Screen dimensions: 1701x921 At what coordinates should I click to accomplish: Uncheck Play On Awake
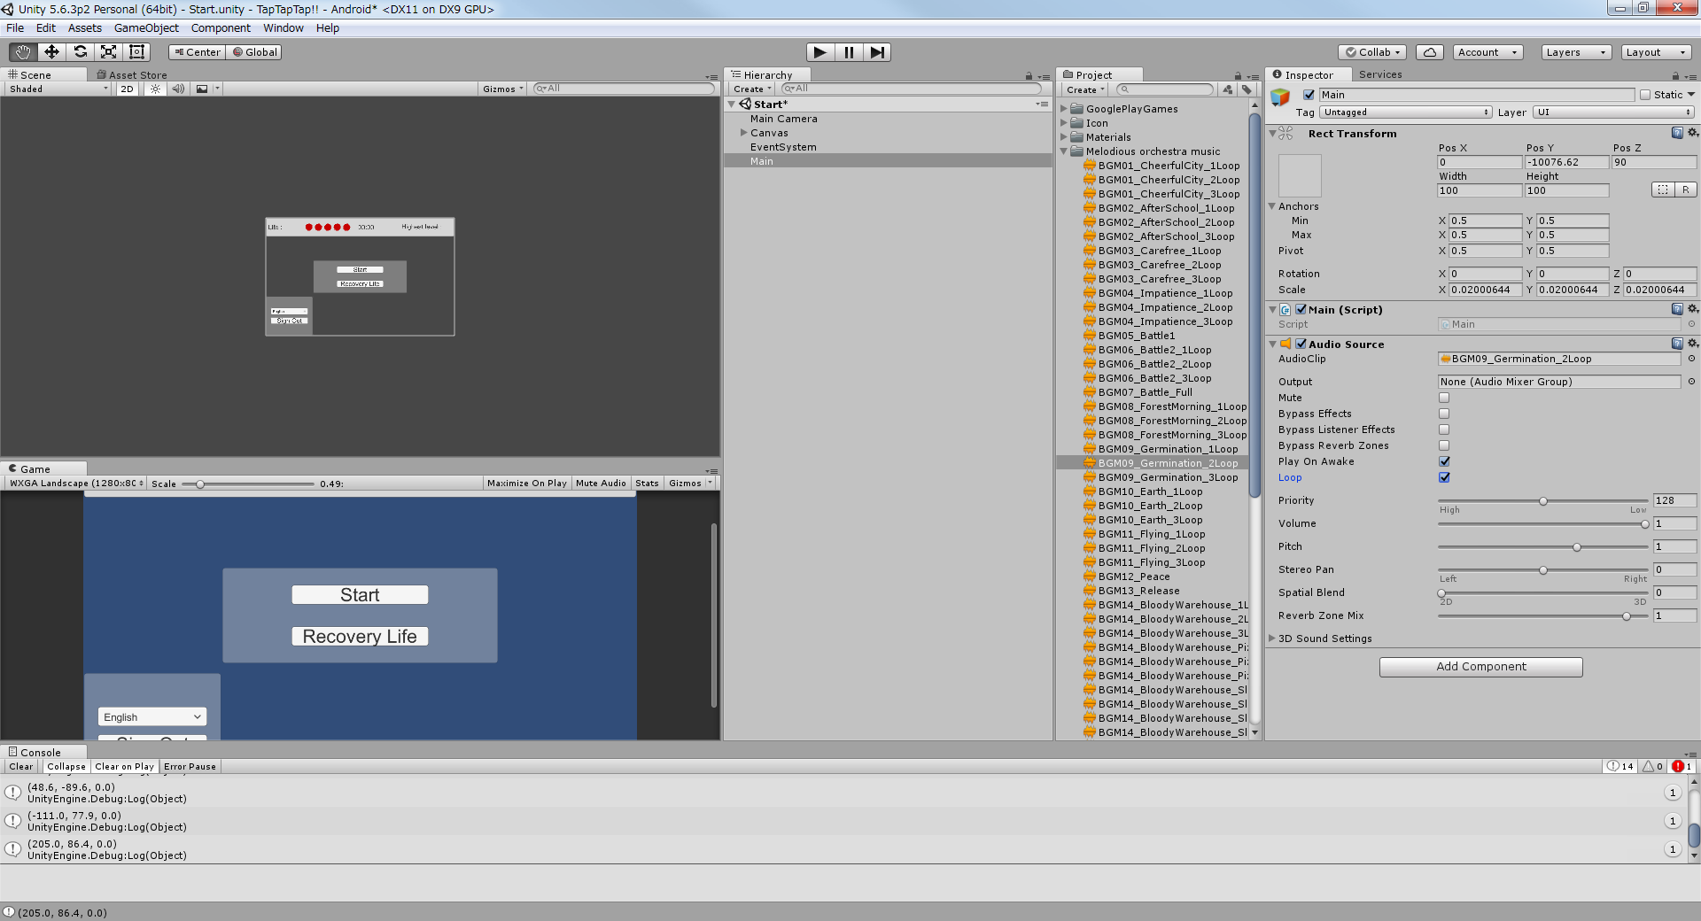[x=1444, y=461]
